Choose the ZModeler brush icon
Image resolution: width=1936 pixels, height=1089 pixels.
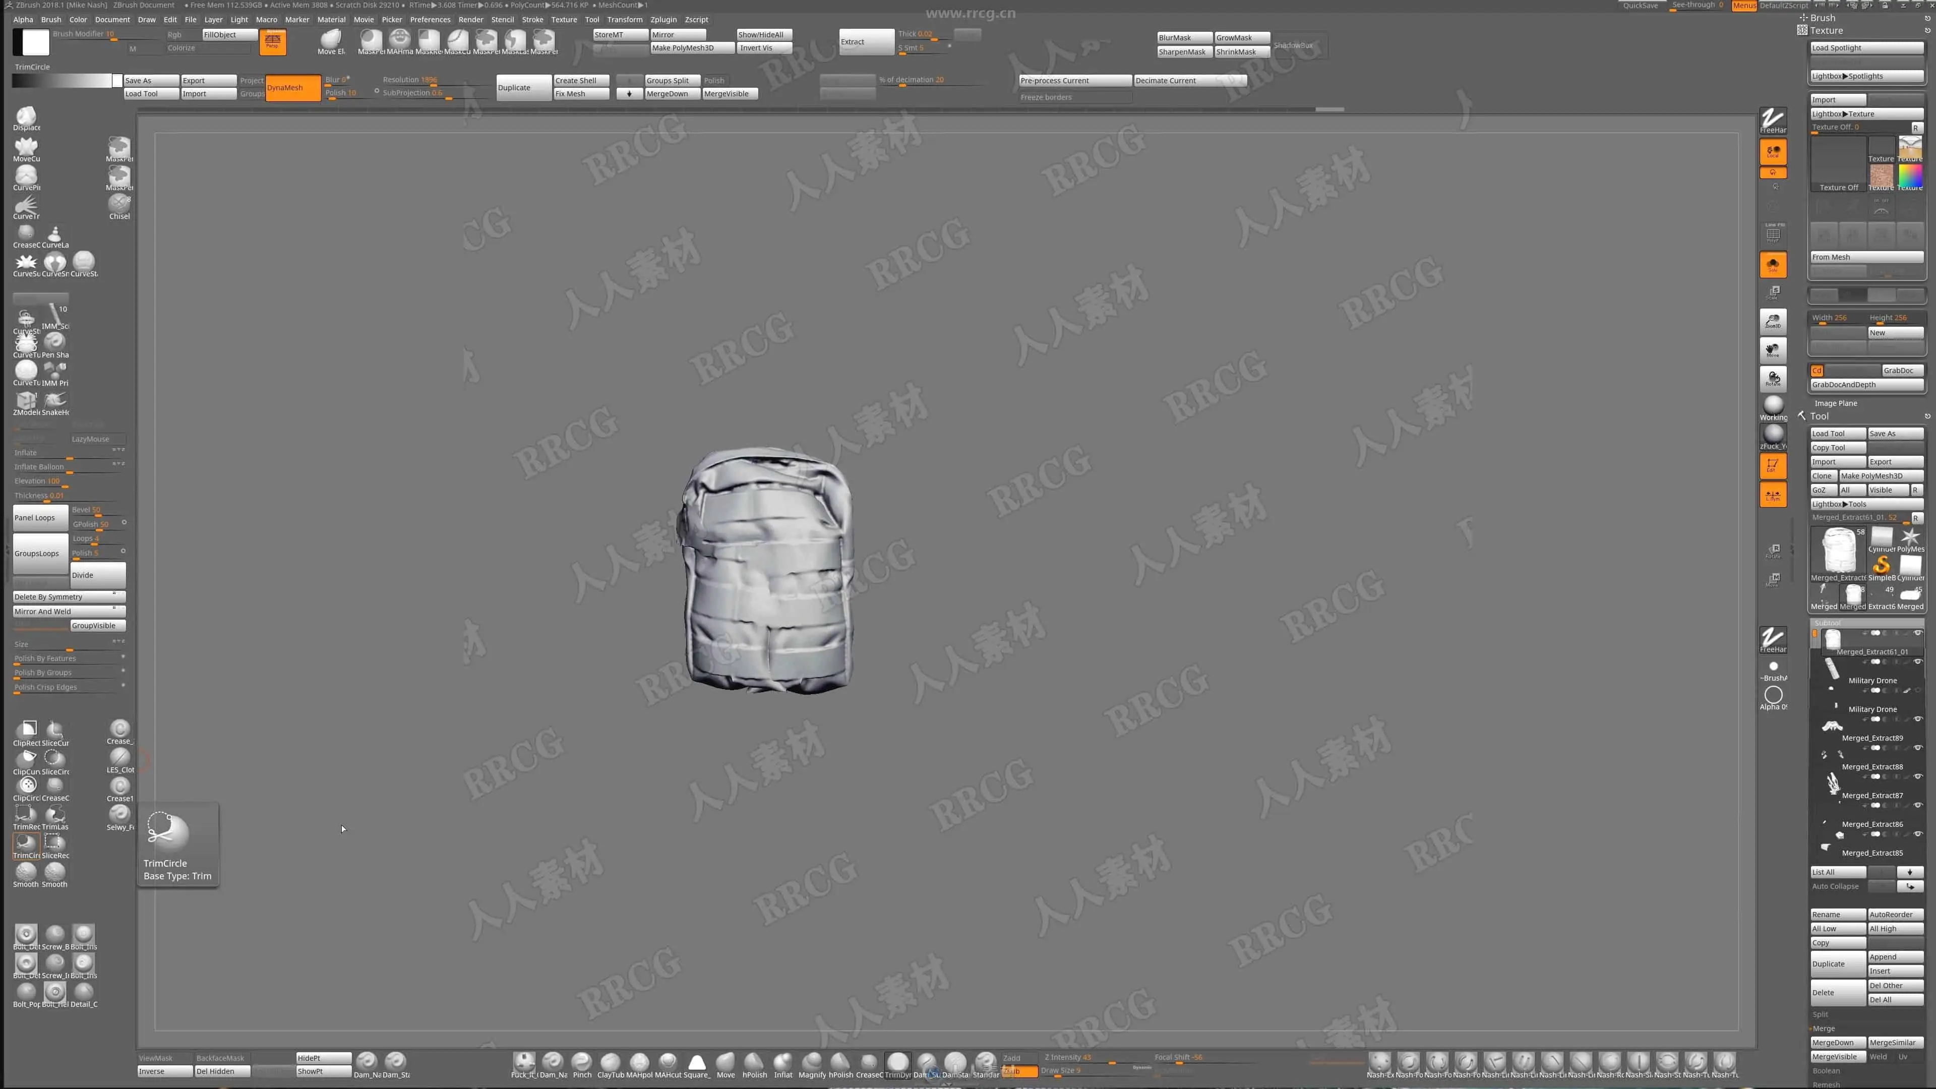[x=26, y=400]
